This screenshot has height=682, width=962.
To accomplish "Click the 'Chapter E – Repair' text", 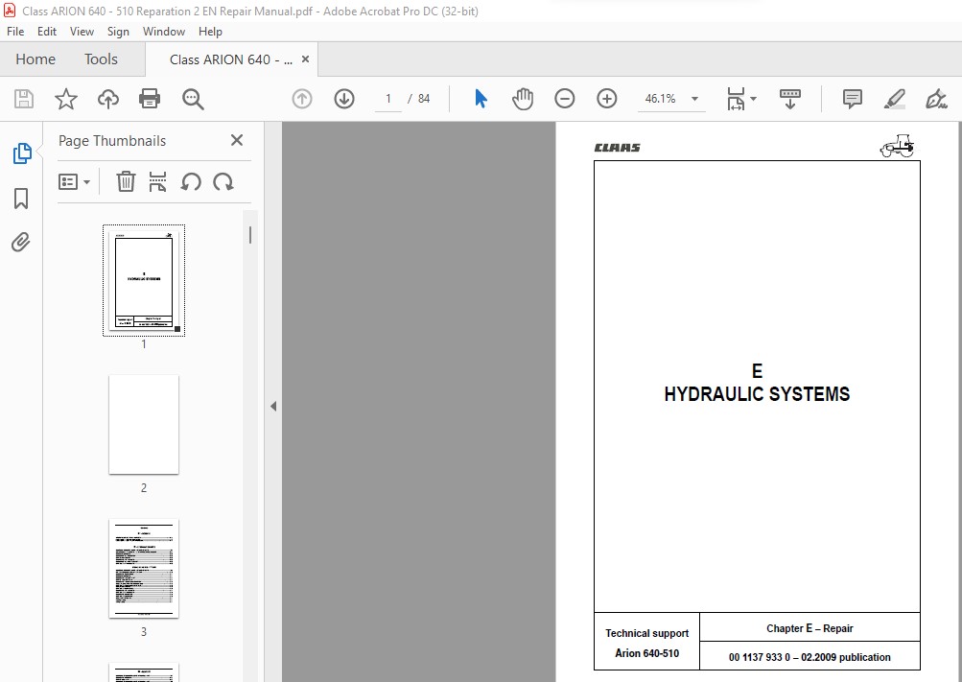I will pos(809,628).
